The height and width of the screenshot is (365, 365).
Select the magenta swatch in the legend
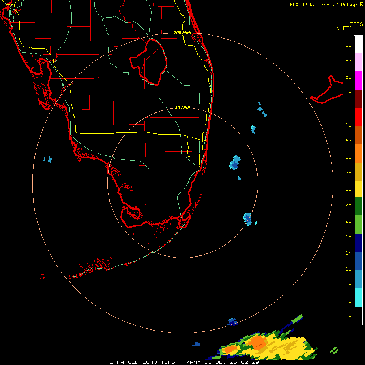(x=358, y=81)
